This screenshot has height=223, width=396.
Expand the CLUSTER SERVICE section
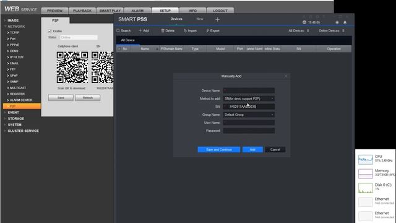(23, 131)
